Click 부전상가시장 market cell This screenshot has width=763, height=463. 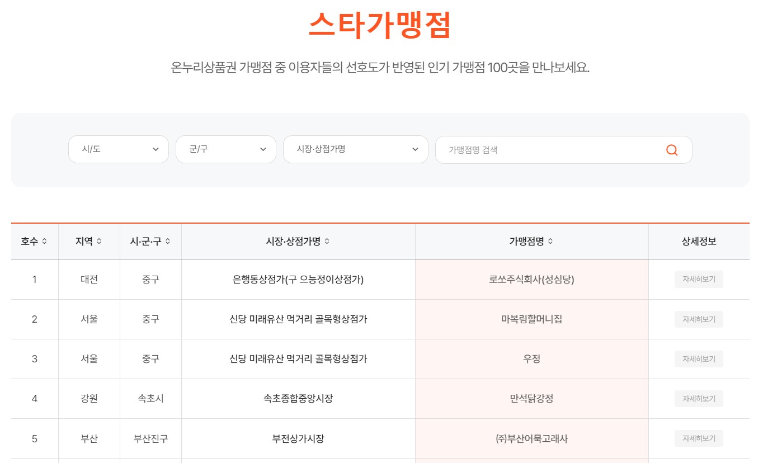point(298,438)
